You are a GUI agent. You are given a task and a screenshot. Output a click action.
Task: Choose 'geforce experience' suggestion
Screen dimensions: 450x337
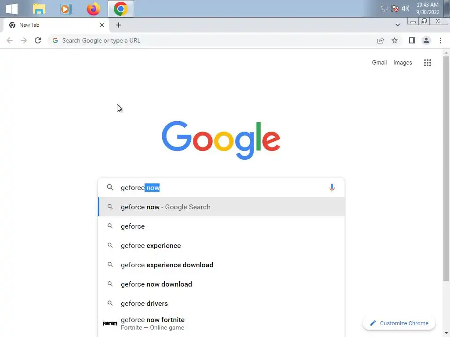221,246
